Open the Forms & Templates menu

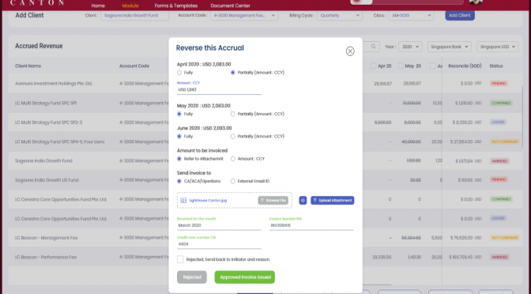[175, 6]
